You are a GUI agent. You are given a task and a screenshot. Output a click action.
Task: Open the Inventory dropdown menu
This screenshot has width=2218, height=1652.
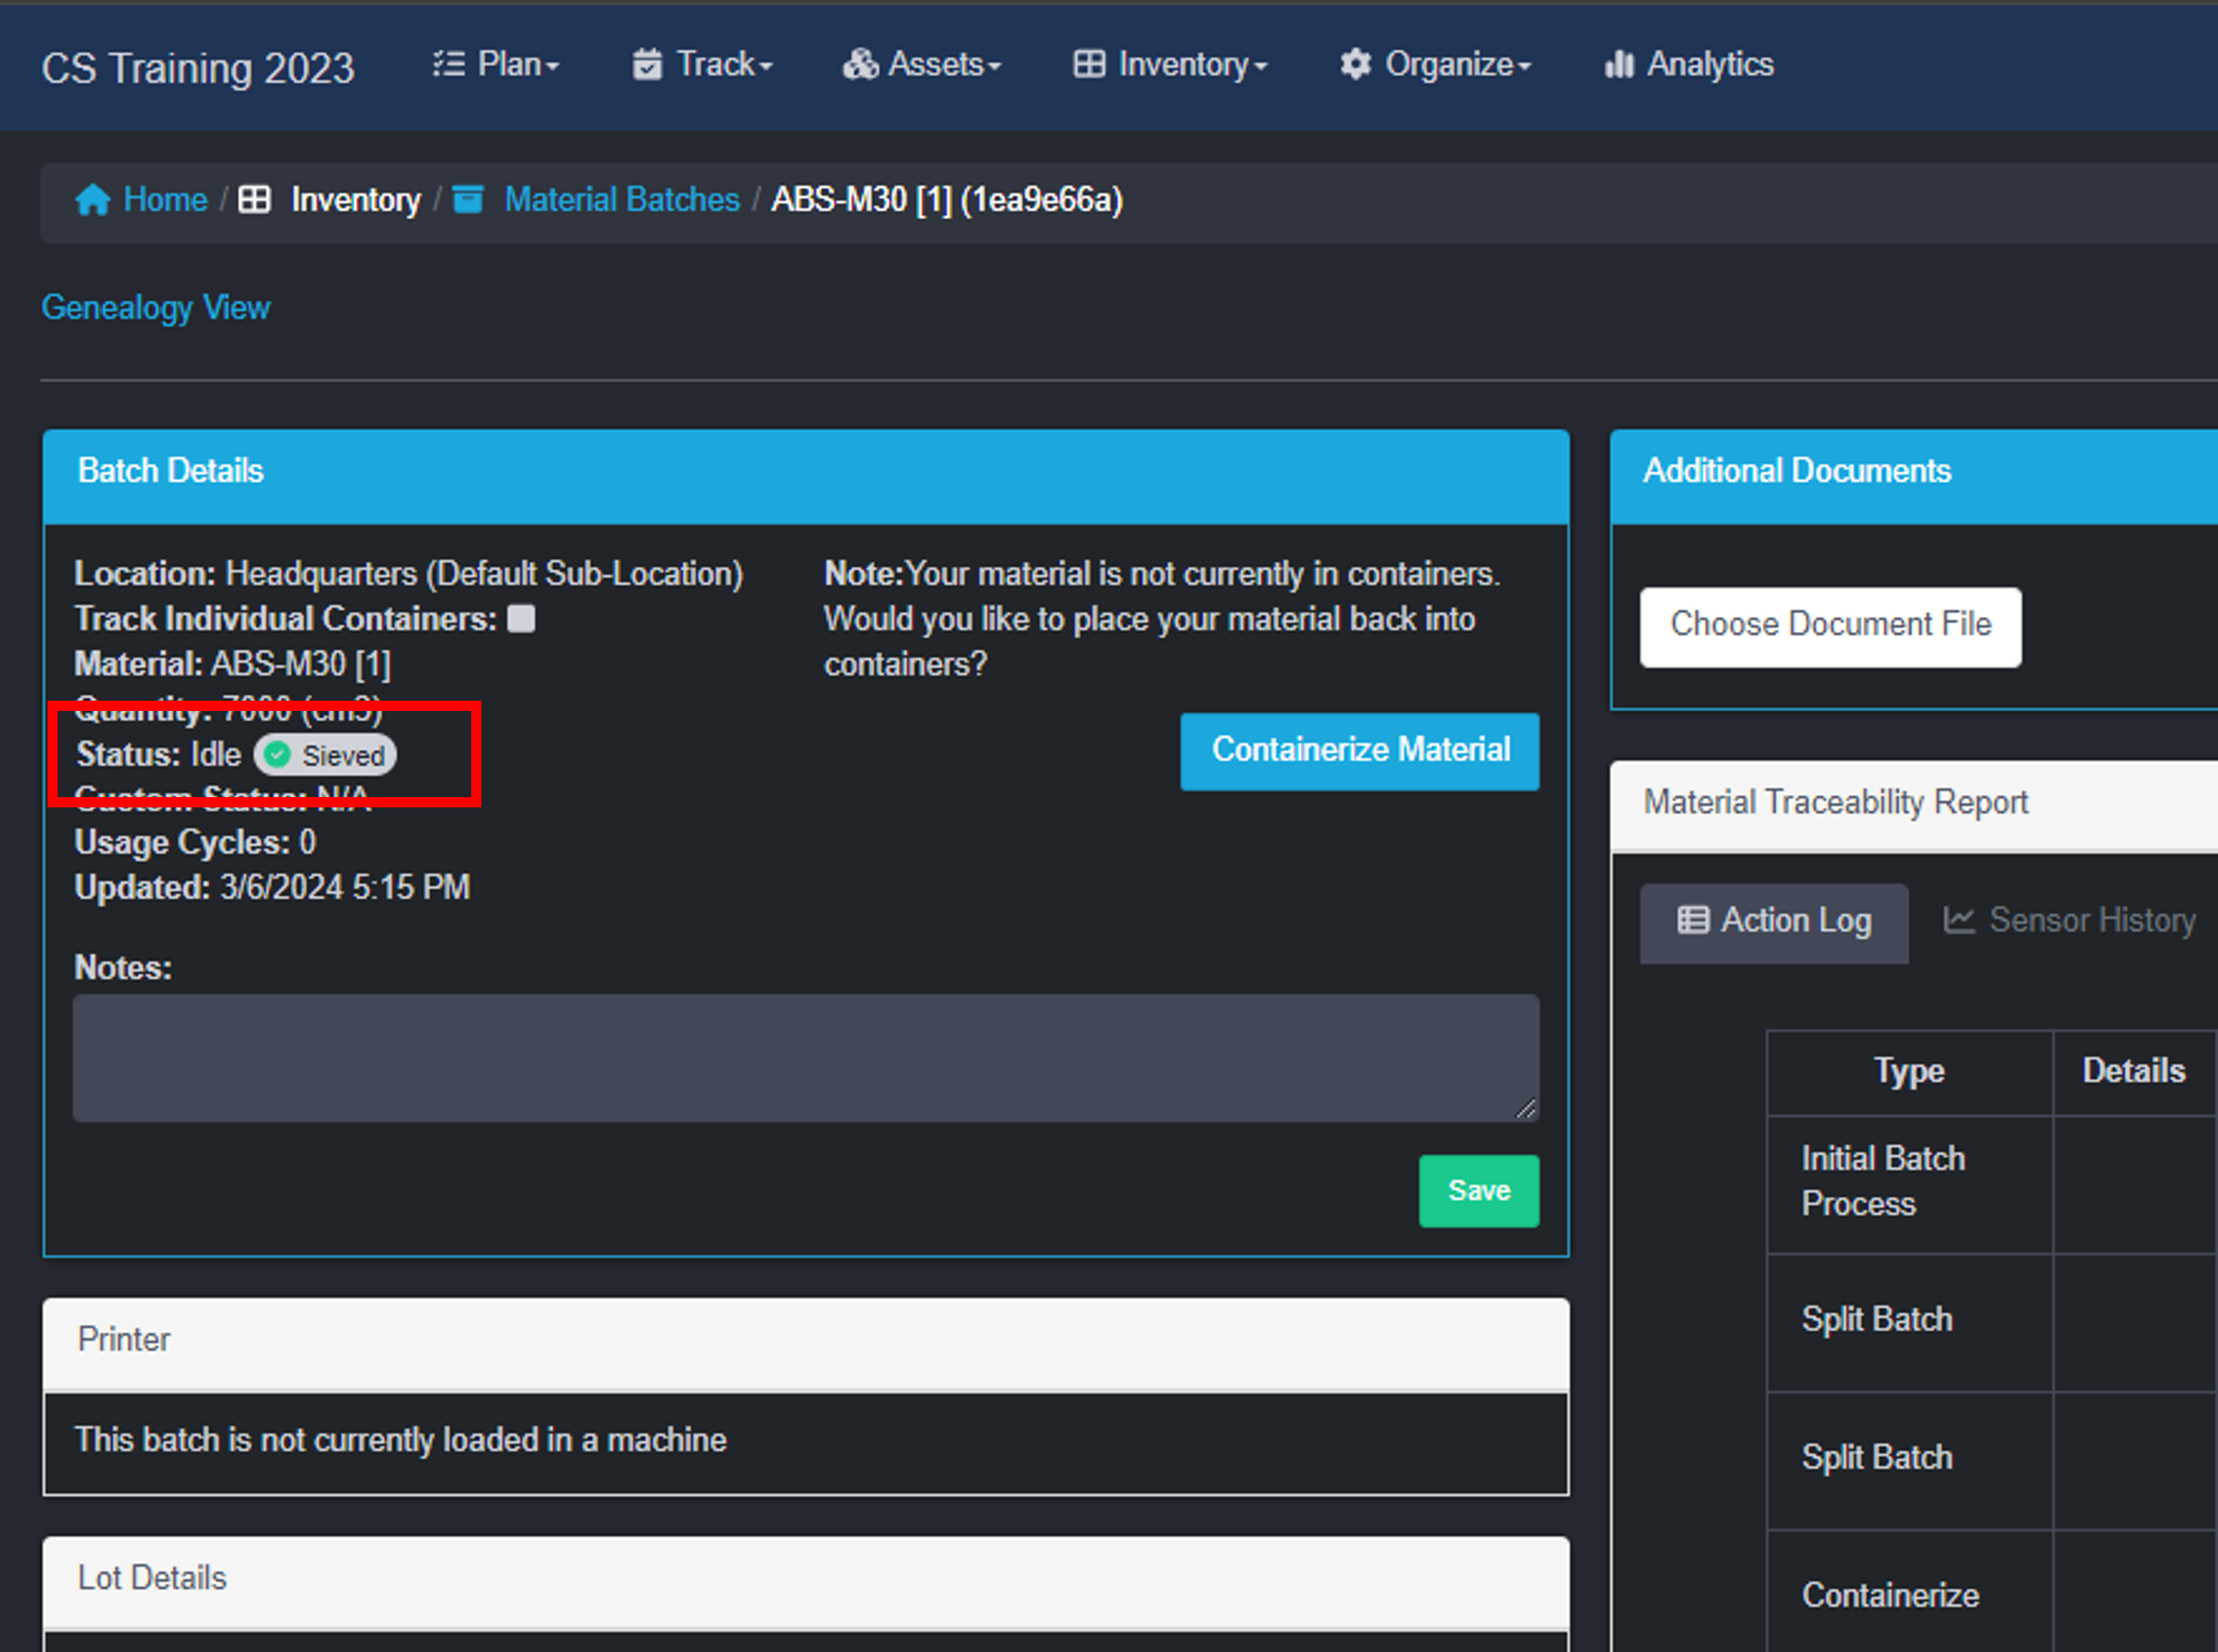point(1170,64)
